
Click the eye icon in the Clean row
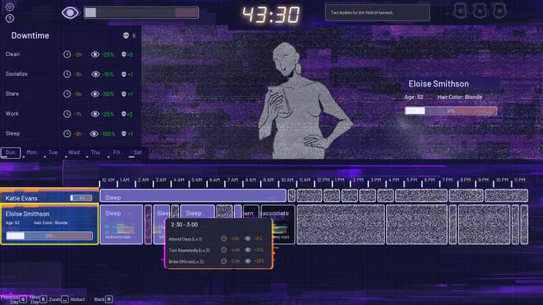coord(95,54)
